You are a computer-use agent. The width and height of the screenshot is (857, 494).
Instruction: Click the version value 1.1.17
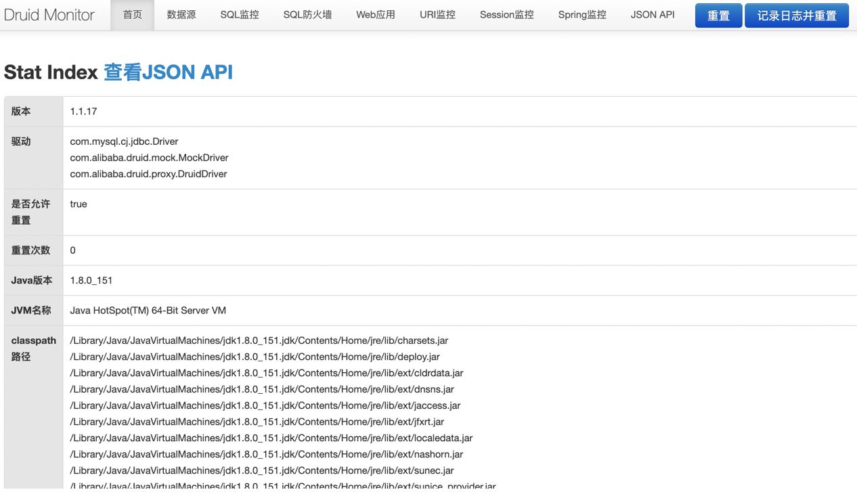[x=84, y=111]
